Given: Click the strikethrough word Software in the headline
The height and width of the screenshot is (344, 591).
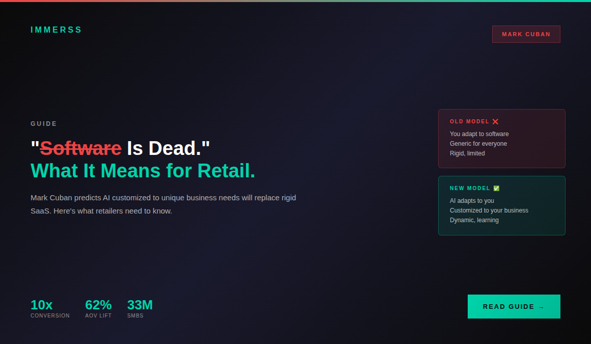Looking at the screenshot, I should click(x=80, y=148).
